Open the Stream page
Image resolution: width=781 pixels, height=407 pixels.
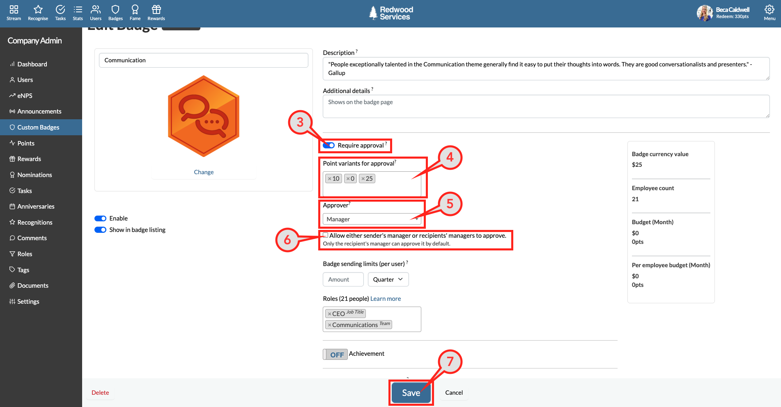(14, 12)
